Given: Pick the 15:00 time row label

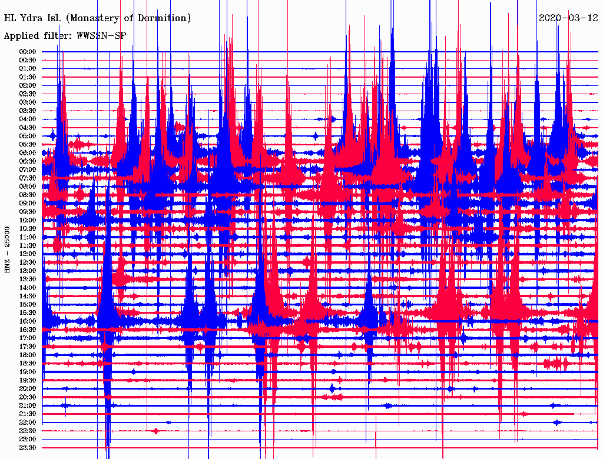Looking at the screenshot, I should 28,304.
